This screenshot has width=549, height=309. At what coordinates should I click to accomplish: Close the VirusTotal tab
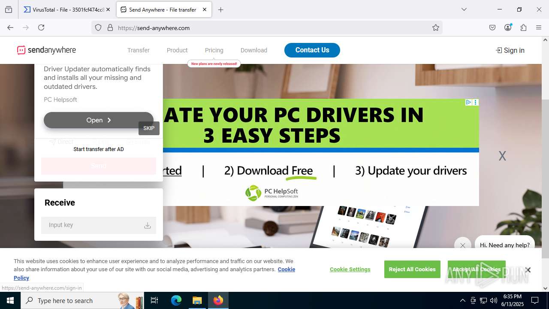pos(108,9)
